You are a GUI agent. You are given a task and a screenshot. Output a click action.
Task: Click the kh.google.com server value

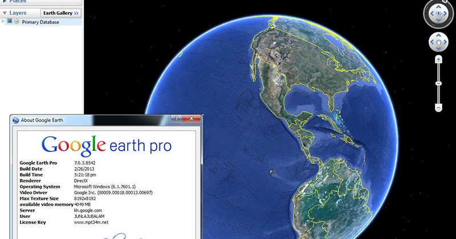[88, 211]
